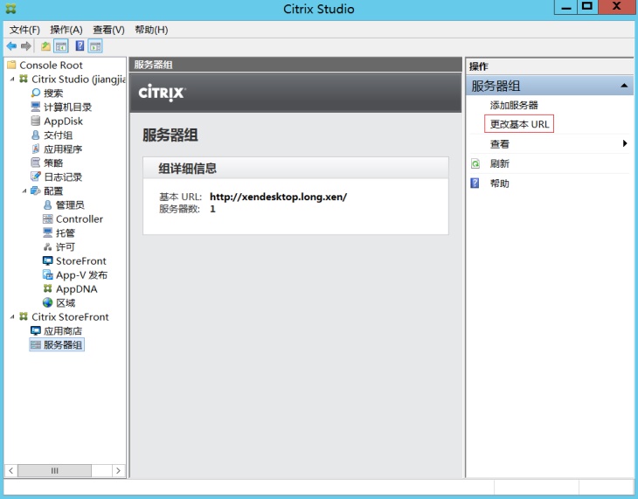Click the StoreFront monitor icon under 配置
This screenshot has height=499, width=638.
click(x=47, y=261)
